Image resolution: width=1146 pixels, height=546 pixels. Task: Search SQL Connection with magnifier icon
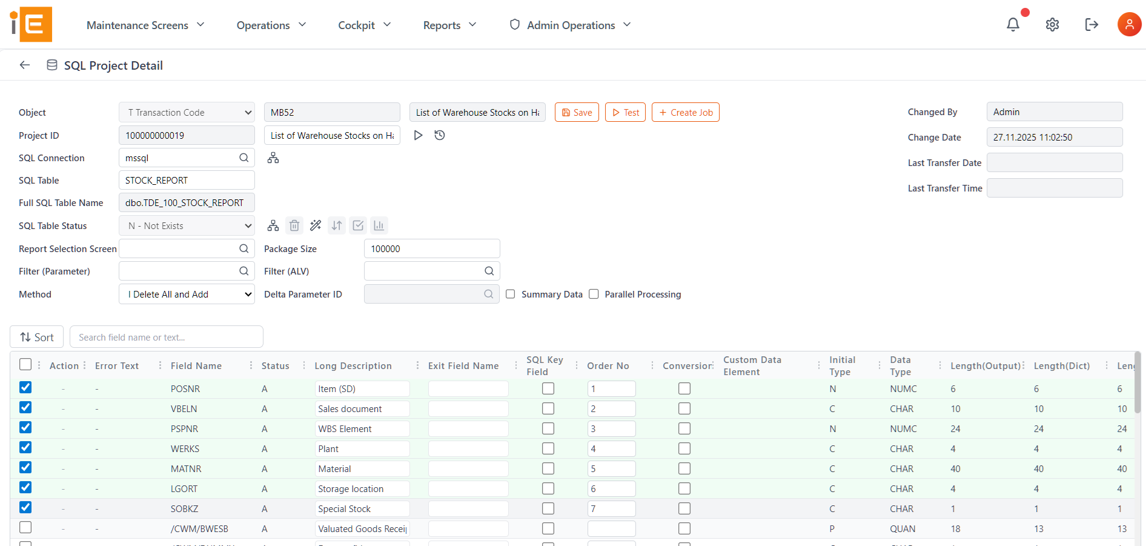(x=244, y=158)
